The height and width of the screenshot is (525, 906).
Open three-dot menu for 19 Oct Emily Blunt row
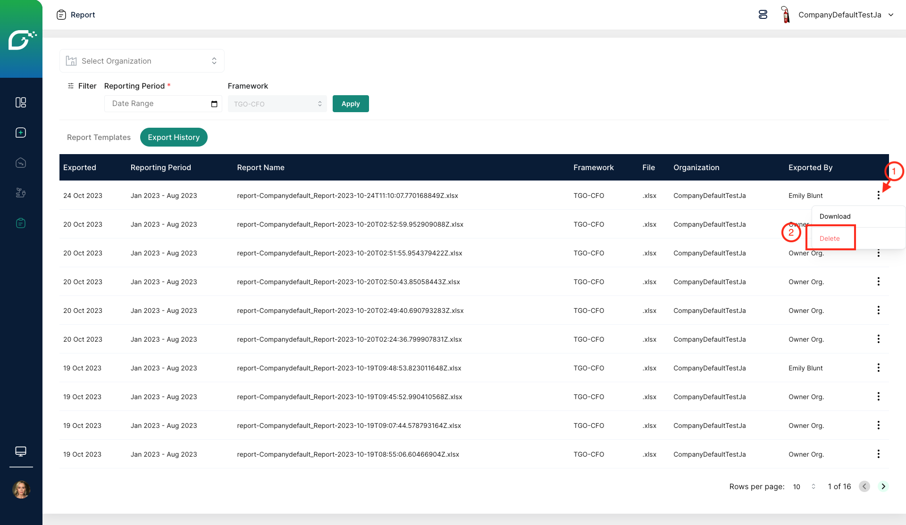coord(878,368)
